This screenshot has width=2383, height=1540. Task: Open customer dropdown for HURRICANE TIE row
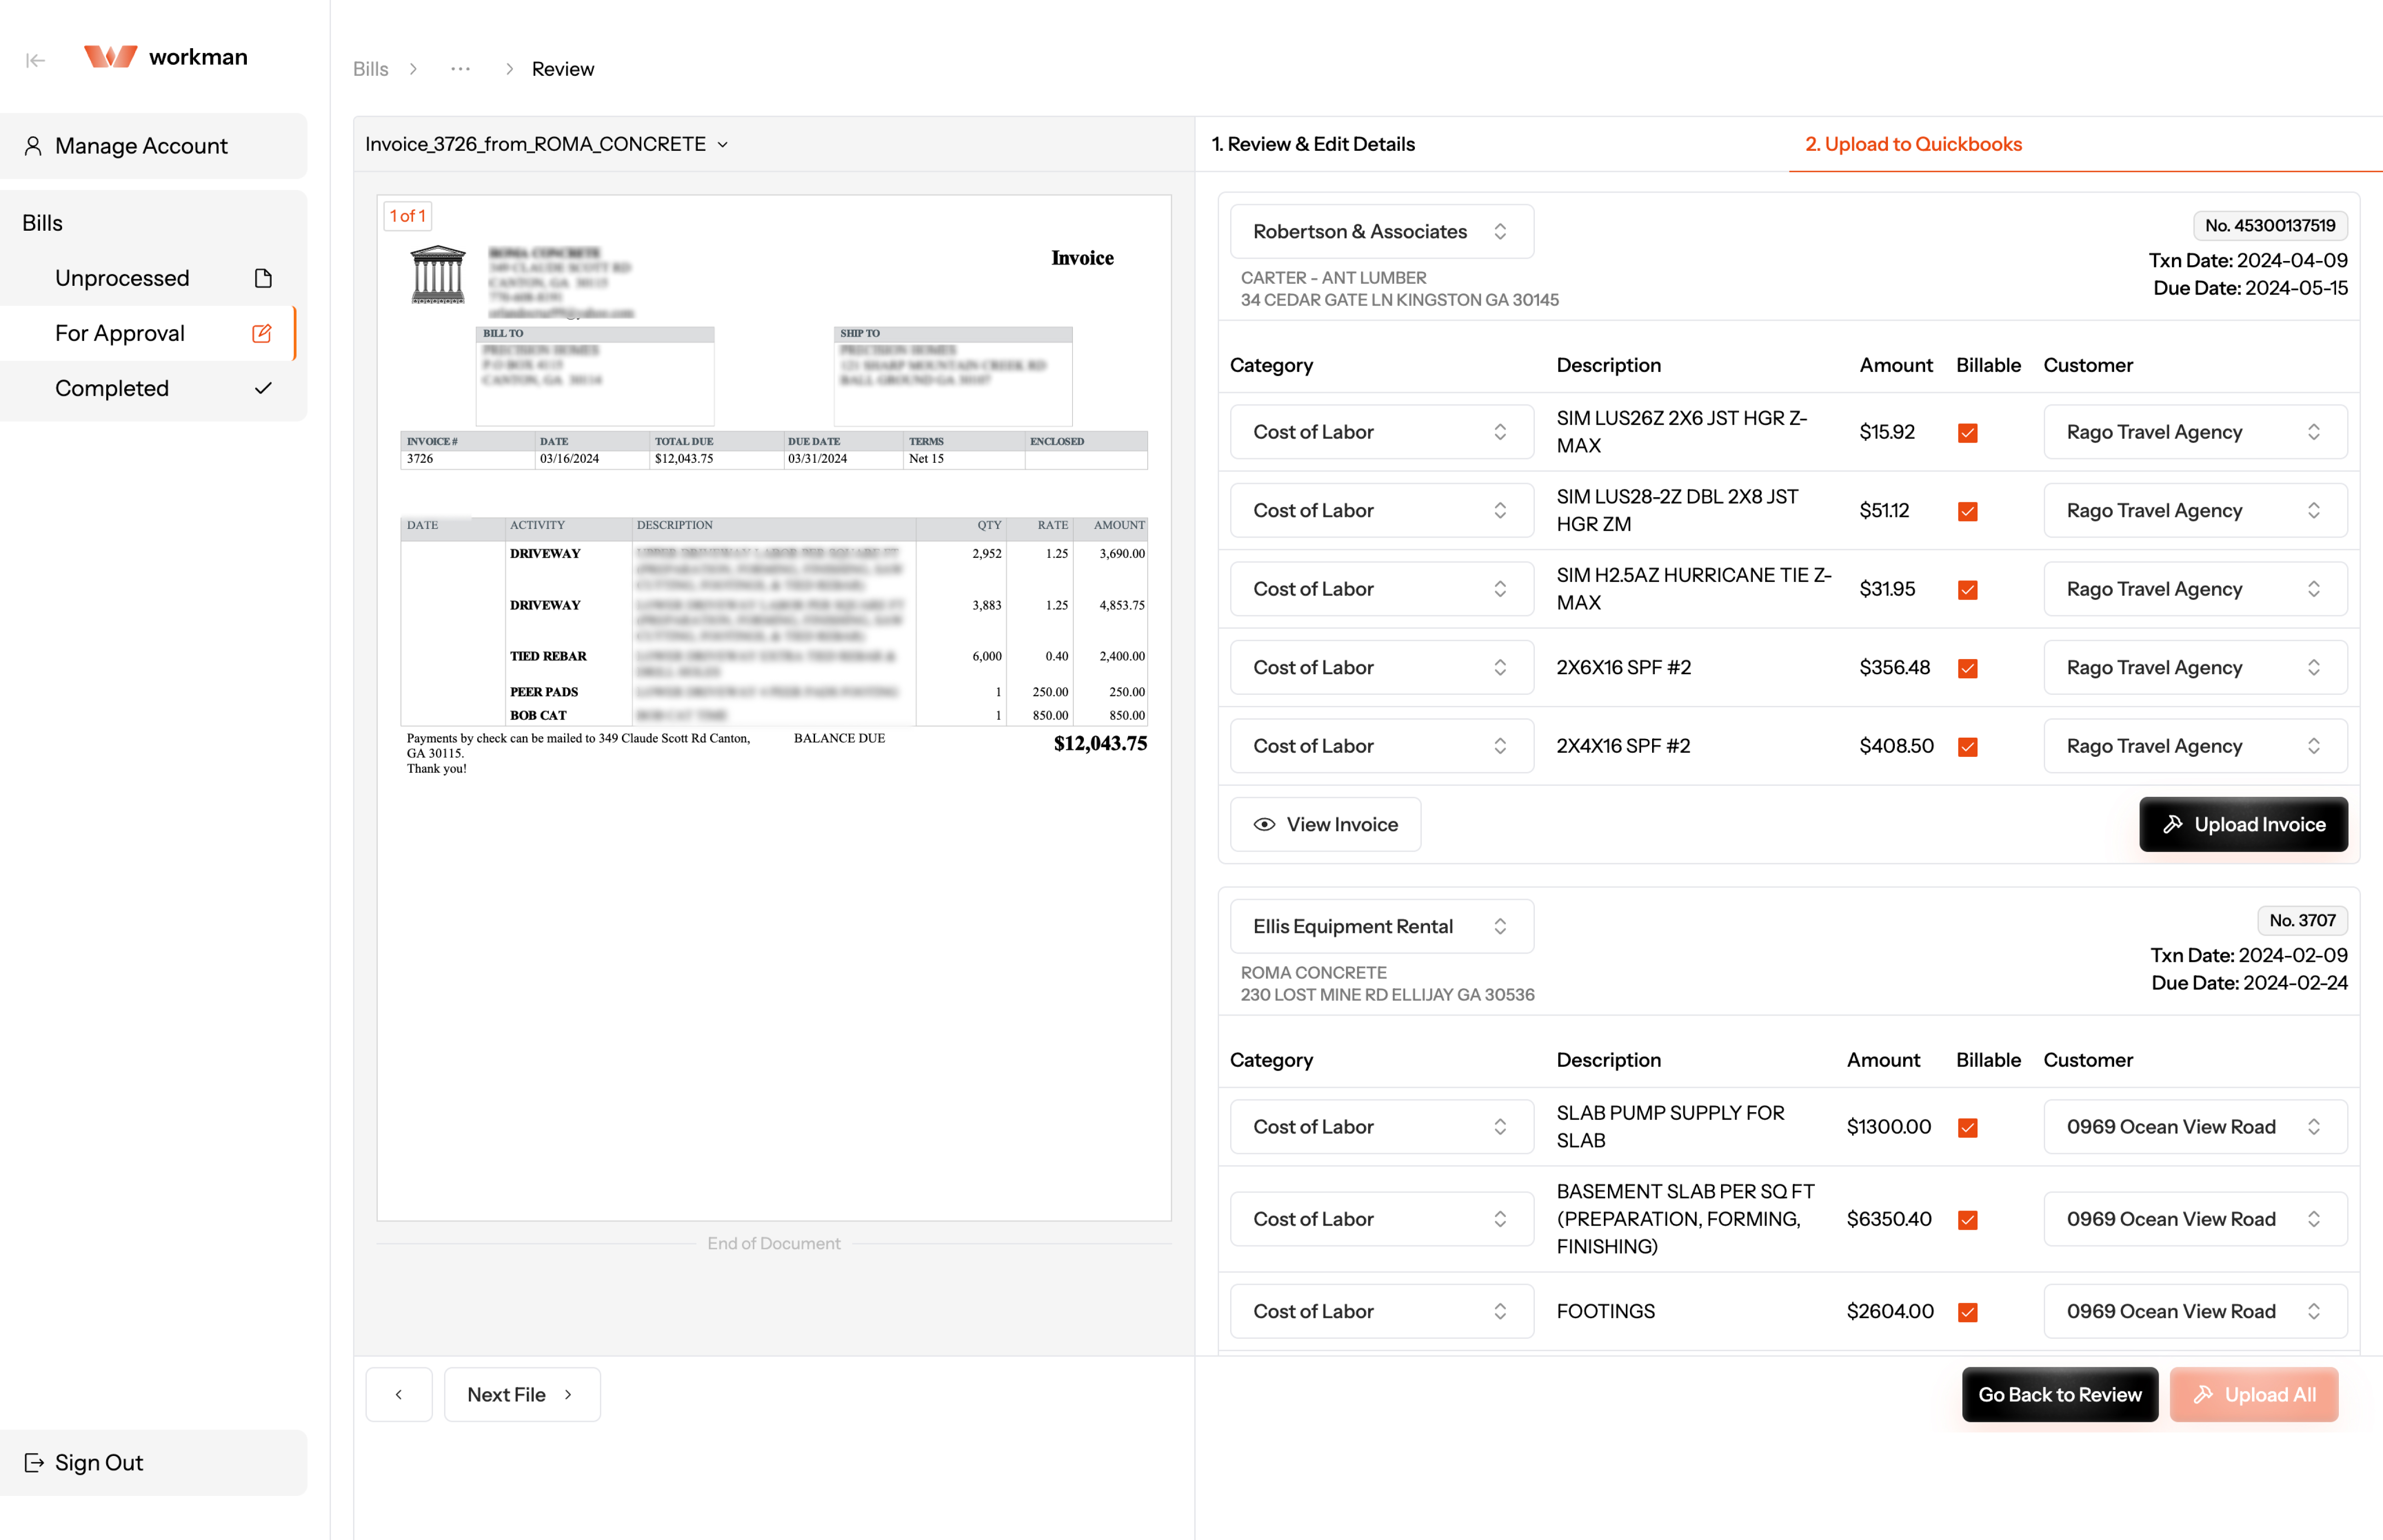2195,589
